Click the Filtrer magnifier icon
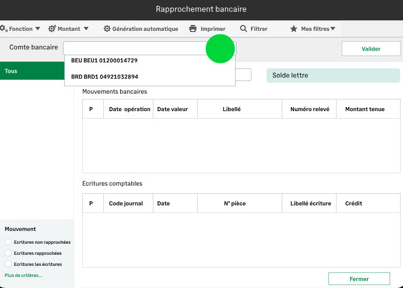Viewport: 403px width, 288px height. click(x=244, y=29)
